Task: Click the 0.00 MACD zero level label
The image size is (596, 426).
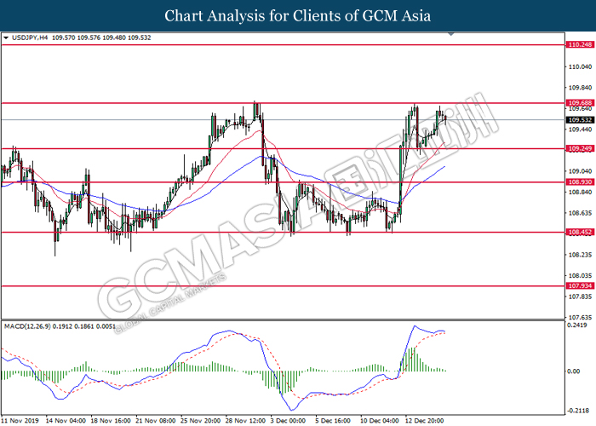Action: click(574, 371)
